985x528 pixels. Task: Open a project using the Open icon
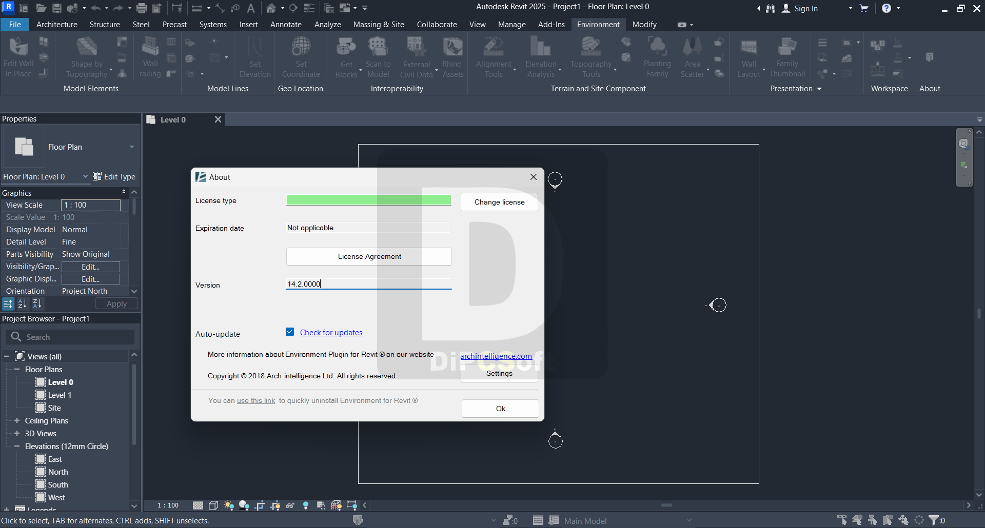pos(41,8)
